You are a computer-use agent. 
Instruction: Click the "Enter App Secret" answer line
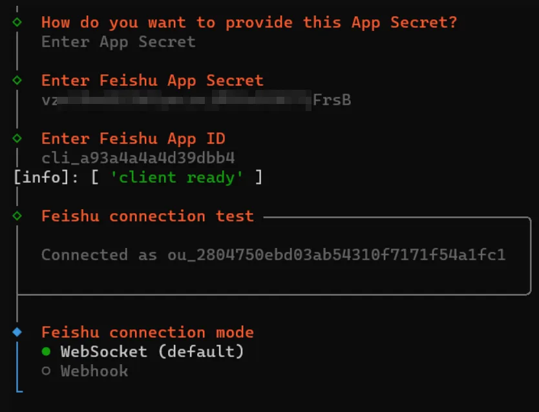(x=118, y=41)
